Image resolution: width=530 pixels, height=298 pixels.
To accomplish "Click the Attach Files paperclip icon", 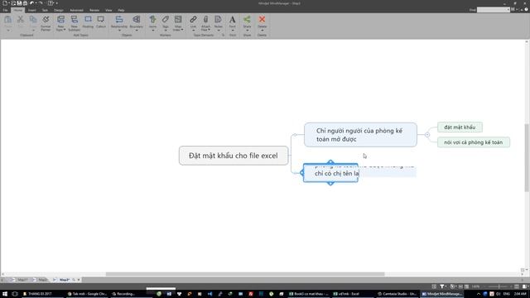I will coord(205,20).
